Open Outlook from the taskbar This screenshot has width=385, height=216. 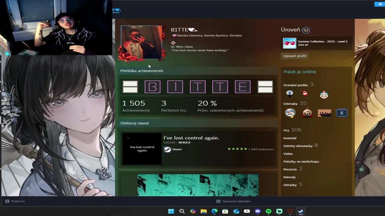(236, 211)
